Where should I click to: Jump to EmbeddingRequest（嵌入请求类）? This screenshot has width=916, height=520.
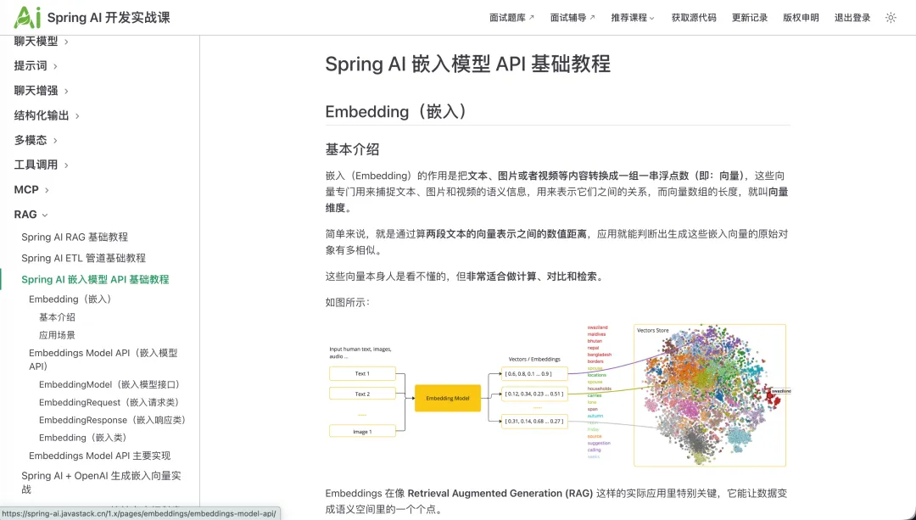coord(110,402)
